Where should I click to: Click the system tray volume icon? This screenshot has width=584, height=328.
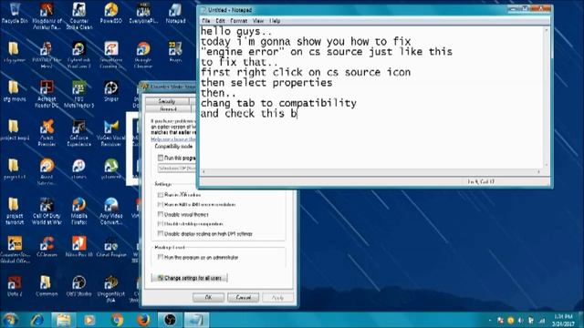click(521, 320)
